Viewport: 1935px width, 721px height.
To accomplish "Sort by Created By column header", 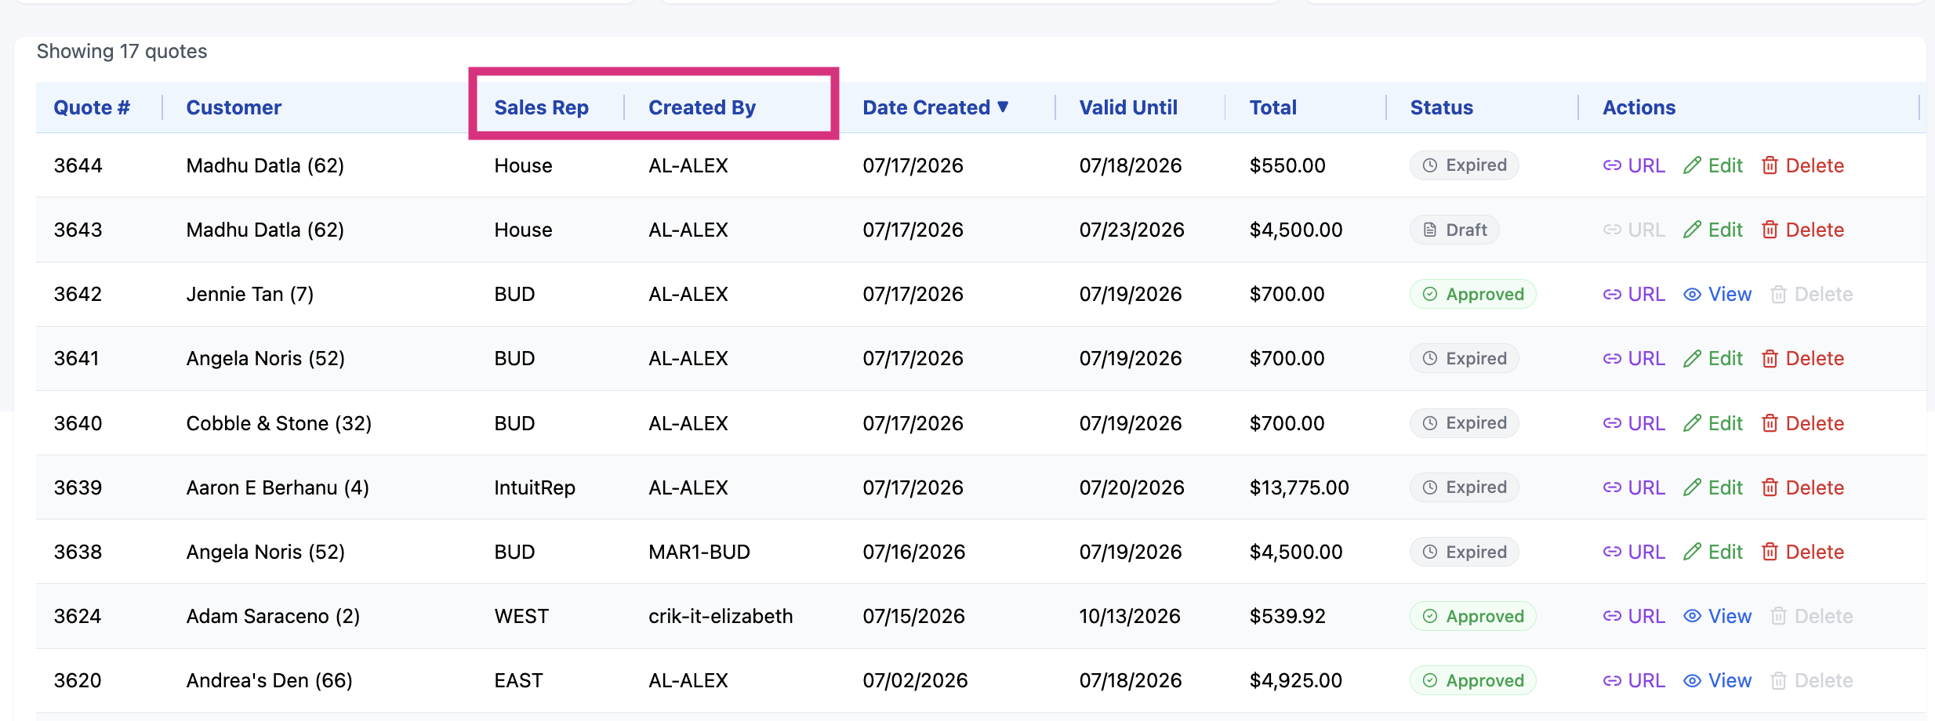I will click(702, 107).
